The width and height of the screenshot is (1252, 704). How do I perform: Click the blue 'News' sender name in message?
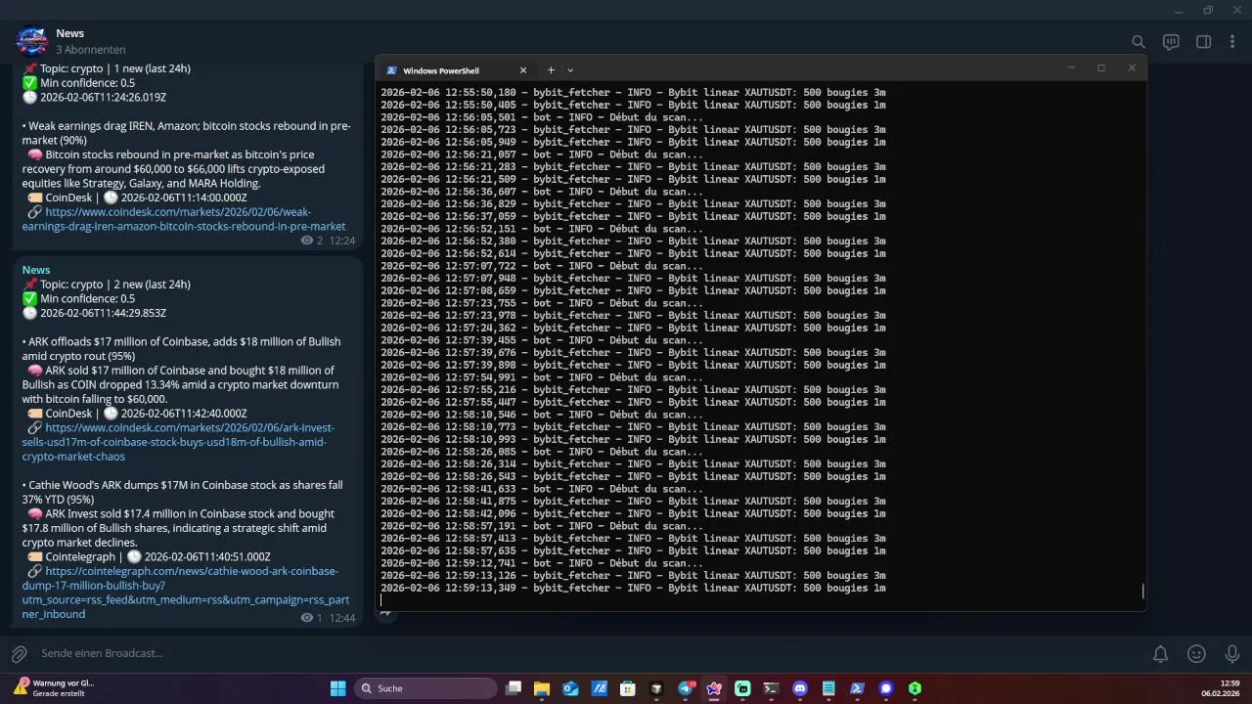coord(36,270)
